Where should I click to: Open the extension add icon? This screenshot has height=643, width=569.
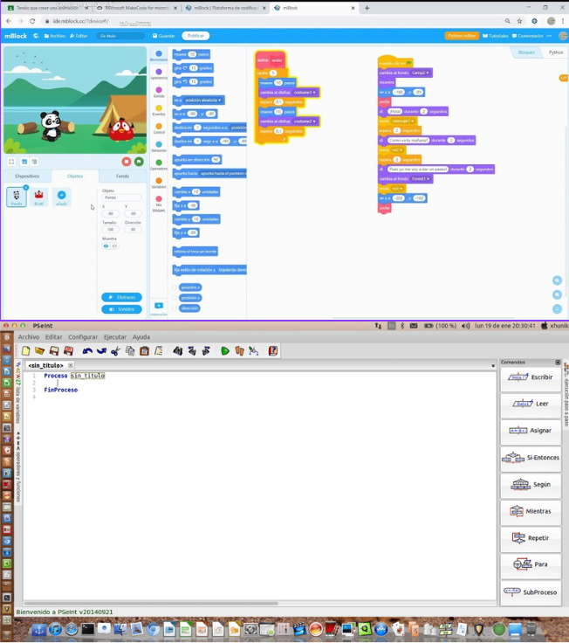coord(159,306)
